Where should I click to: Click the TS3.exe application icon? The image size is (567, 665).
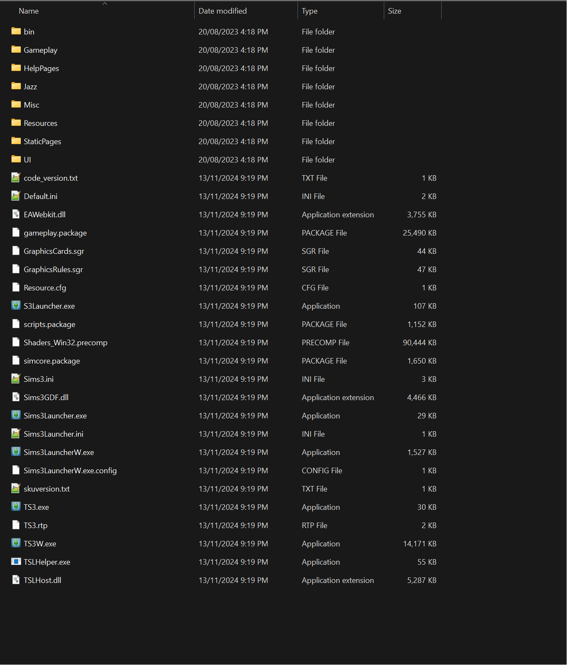pyautogui.click(x=16, y=506)
